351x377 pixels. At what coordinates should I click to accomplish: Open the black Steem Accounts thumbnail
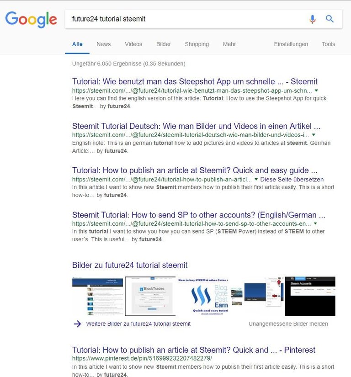tap(310, 296)
